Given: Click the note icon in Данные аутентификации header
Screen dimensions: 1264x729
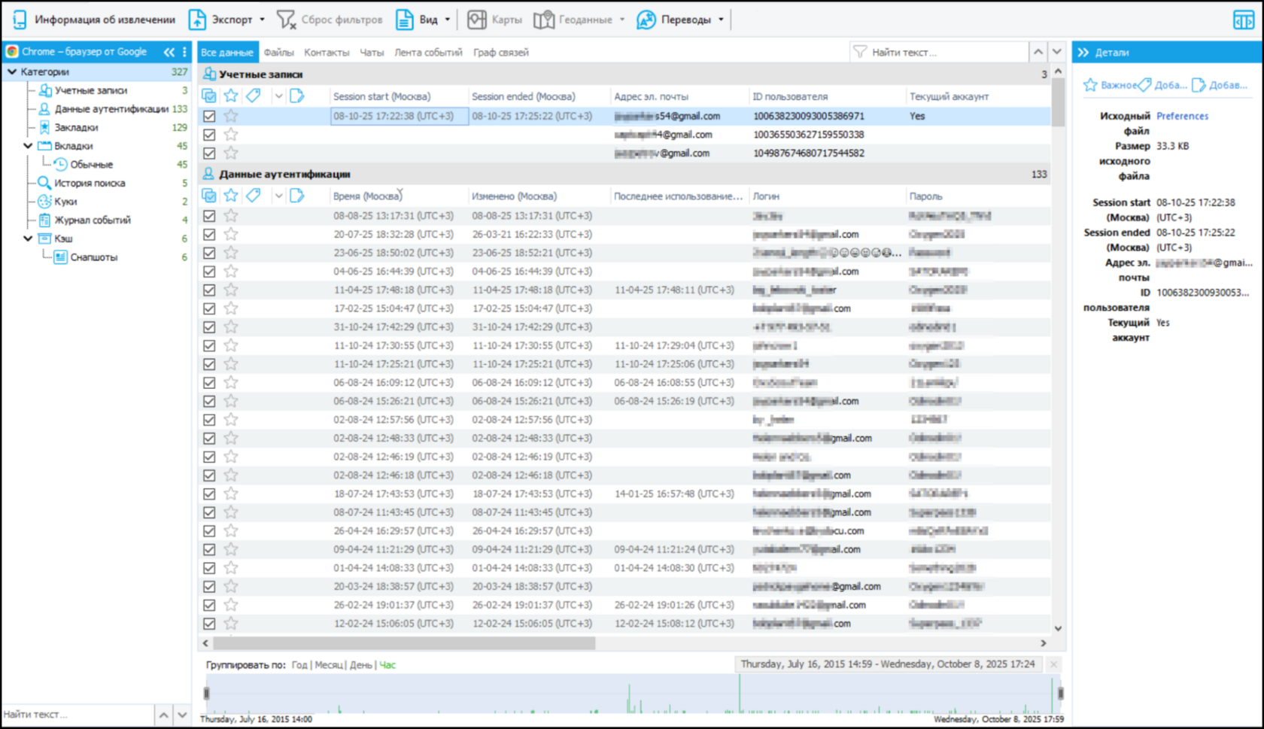Looking at the screenshot, I should coord(297,196).
